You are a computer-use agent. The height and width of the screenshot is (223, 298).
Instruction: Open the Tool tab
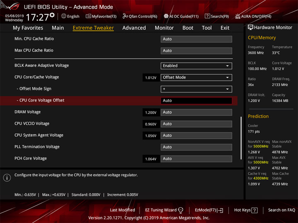(x=207, y=28)
